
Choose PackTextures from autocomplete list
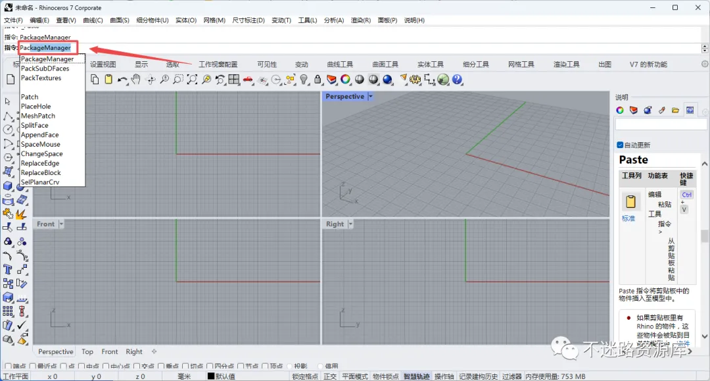click(x=41, y=78)
